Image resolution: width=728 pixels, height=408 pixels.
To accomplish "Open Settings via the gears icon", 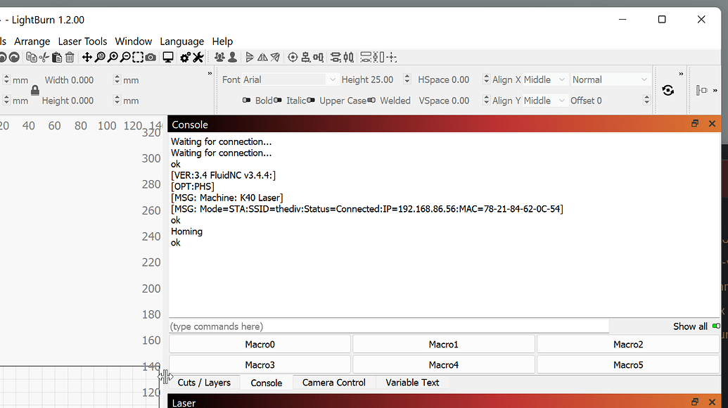I will click(x=184, y=57).
